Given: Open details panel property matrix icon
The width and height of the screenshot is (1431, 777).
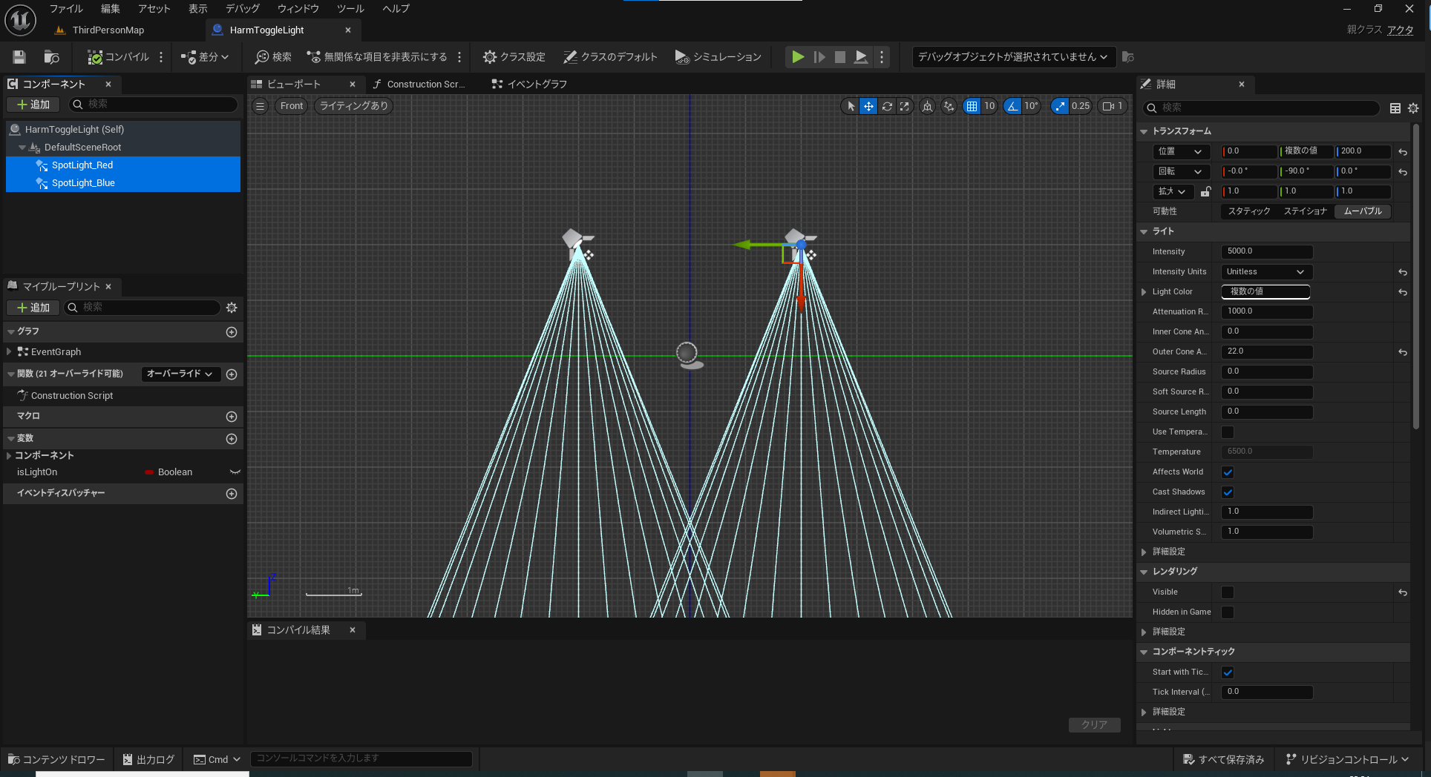Looking at the screenshot, I should click(x=1395, y=108).
